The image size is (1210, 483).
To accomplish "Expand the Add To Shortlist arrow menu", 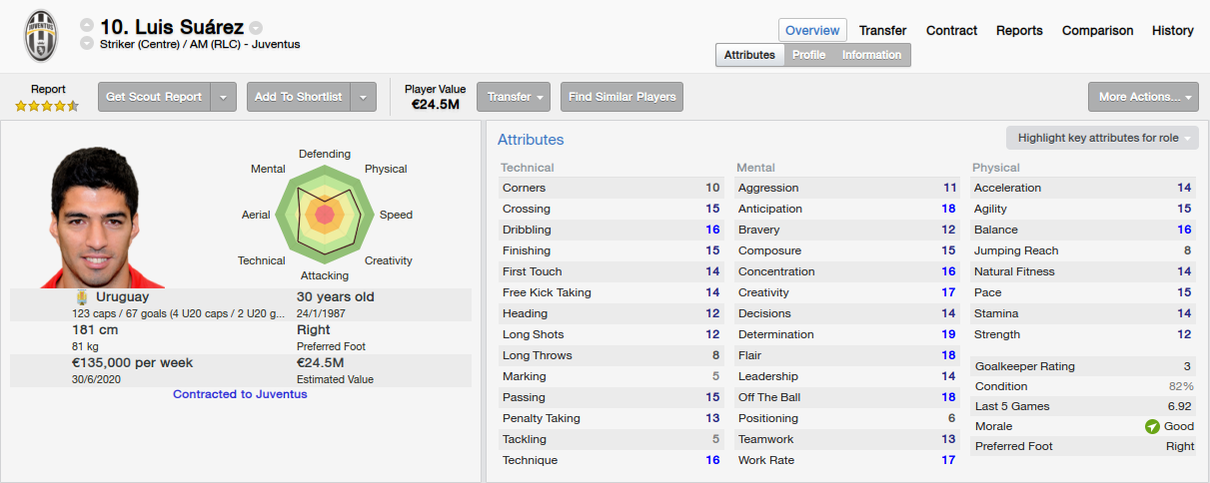I will tap(364, 97).
